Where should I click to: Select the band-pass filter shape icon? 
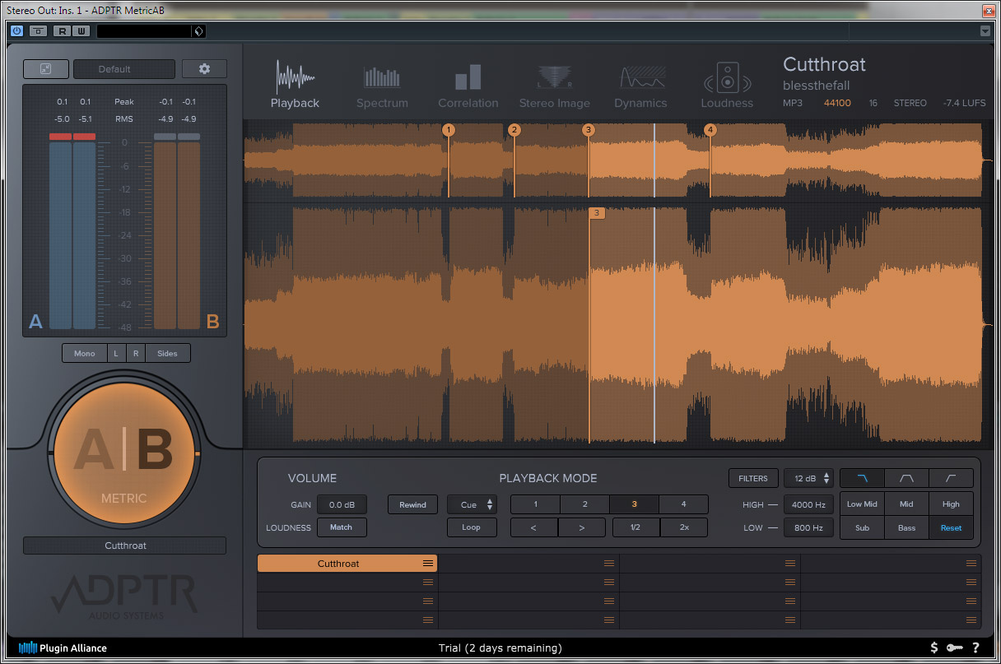(906, 478)
